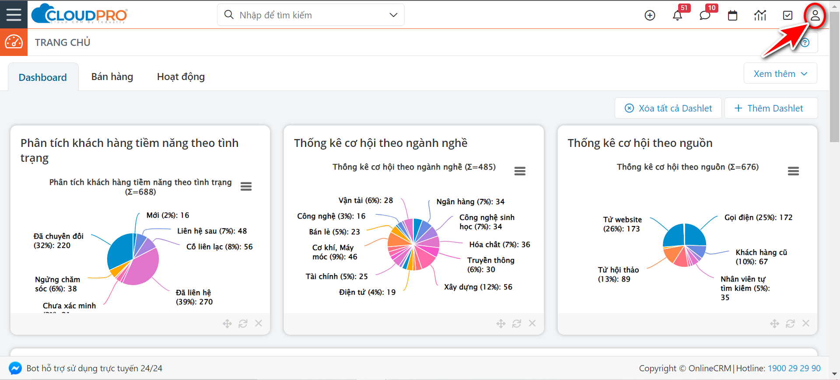Open the user profile icon
This screenshot has height=380, width=840.
815,15
